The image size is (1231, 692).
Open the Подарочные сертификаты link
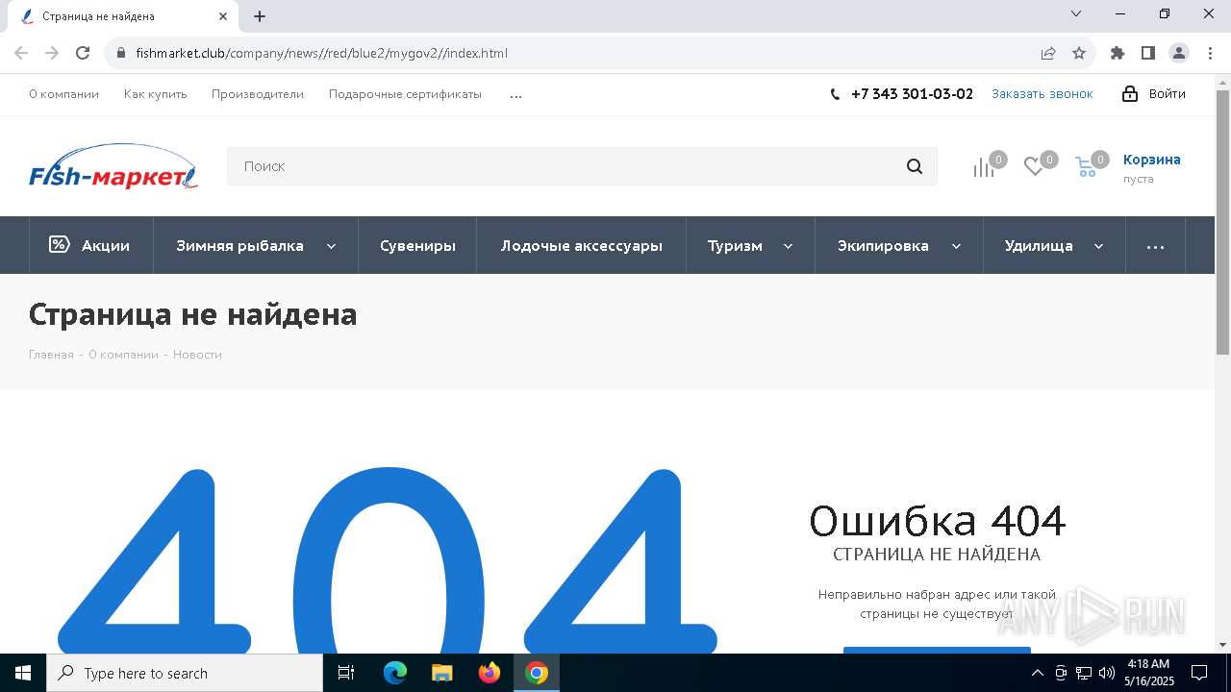coord(405,94)
